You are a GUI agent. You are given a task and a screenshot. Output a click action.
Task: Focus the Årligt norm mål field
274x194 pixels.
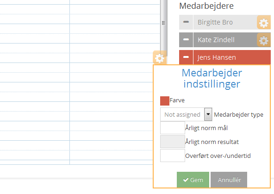pos(173,128)
